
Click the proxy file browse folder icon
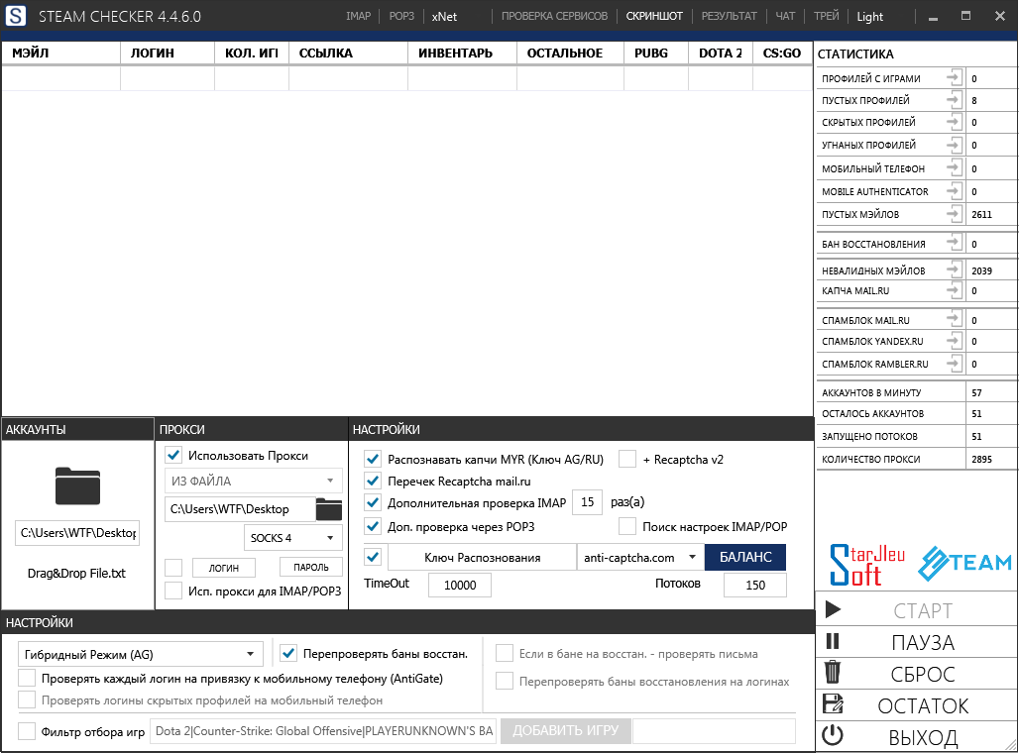(x=328, y=509)
